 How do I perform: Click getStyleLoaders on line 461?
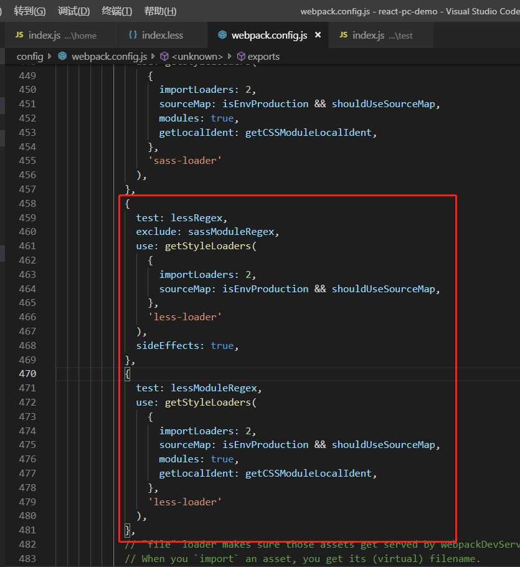[x=208, y=246]
